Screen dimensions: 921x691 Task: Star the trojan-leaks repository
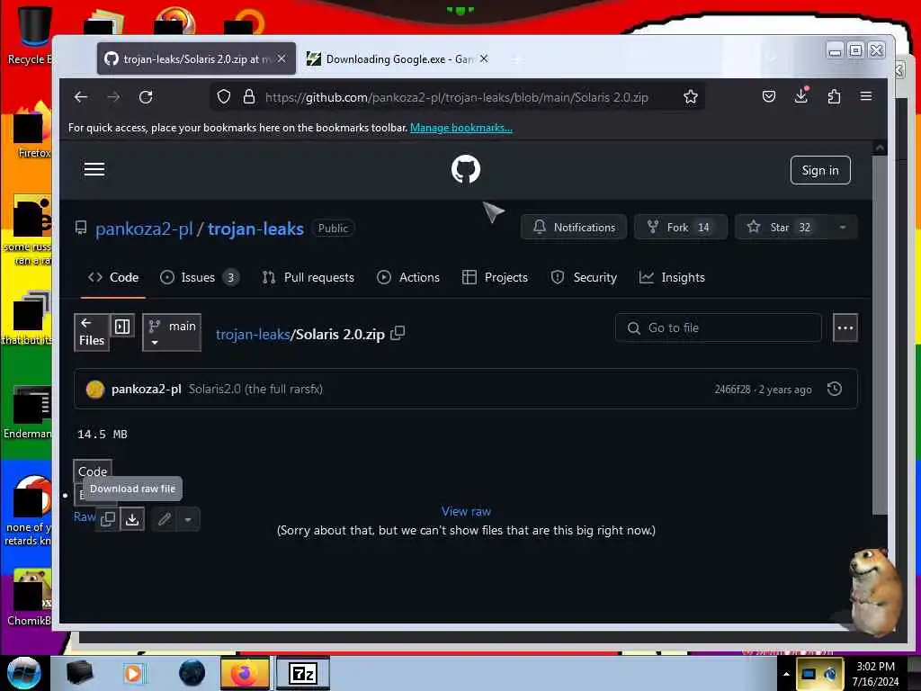tap(782, 228)
